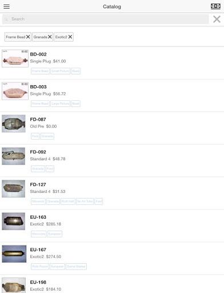Click the search magnifier icon
Screen dimensions: 224x293
tap(6, 19)
